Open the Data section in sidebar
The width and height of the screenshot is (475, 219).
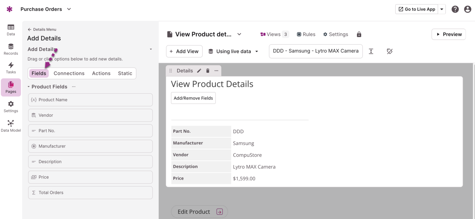11,30
